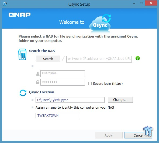Click the green help question mark icon
The width and height of the screenshot is (159, 143).
138,58
